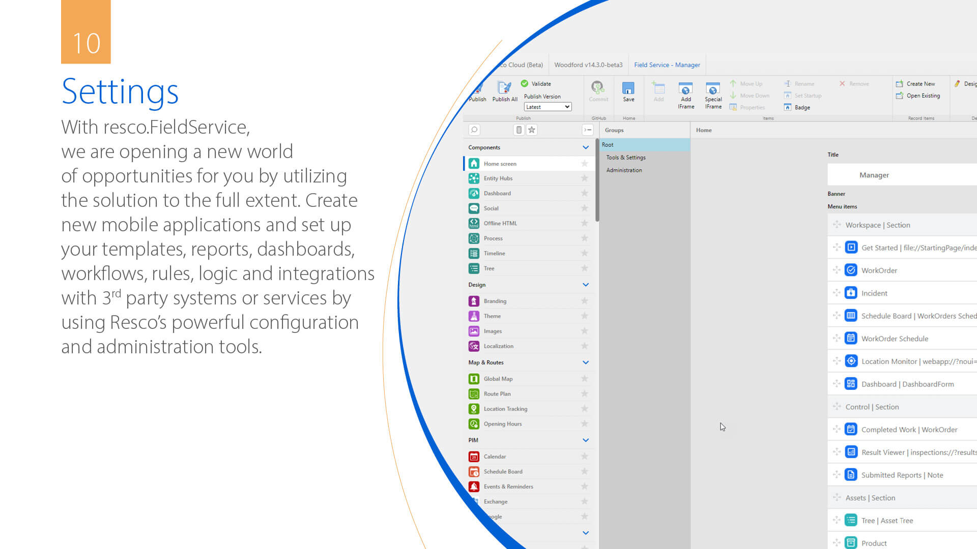This screenshot has height=549, width=977.
Task: Select the Administration group
Action: click(x=645, y=170)
